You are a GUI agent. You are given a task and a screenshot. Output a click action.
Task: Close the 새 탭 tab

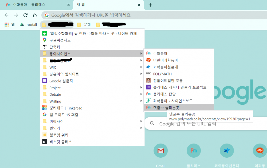[x=139, y=5]
